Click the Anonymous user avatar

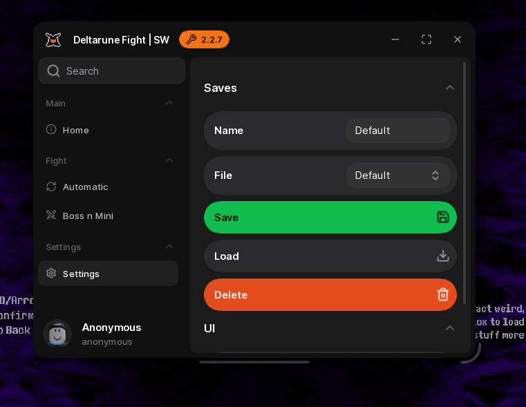point(57,334)
